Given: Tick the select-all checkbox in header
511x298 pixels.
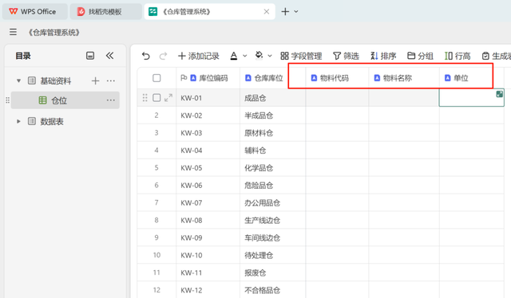Looking at the screenshot, I should click(x=156, y=78).
